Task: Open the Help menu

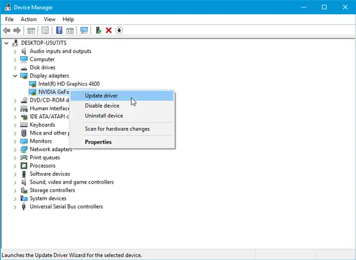Action: tap(68, 20)
